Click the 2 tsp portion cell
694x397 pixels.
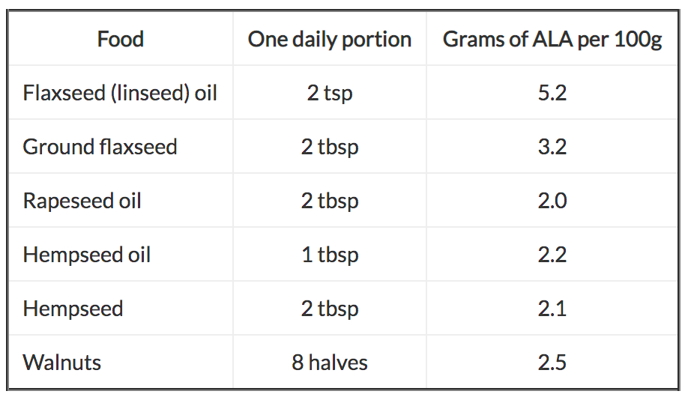coord(330,93)
